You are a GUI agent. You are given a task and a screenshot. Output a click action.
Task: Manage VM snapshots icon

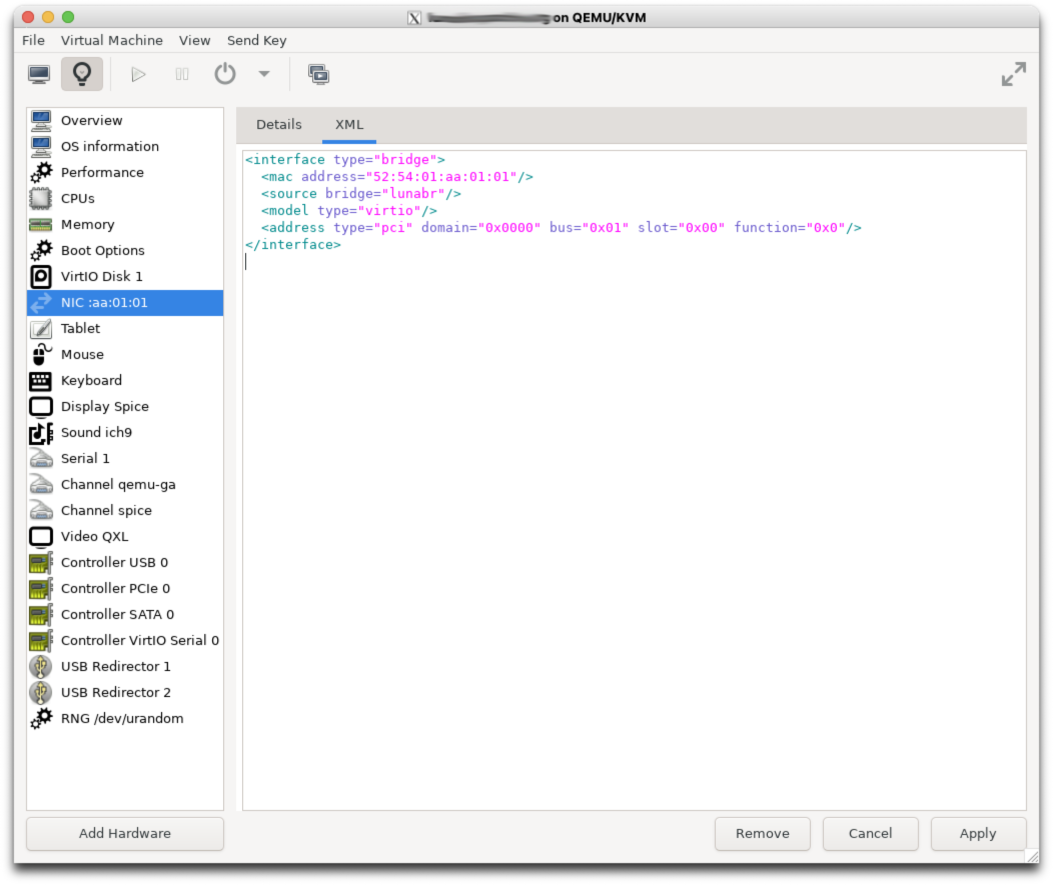[318, 74]
